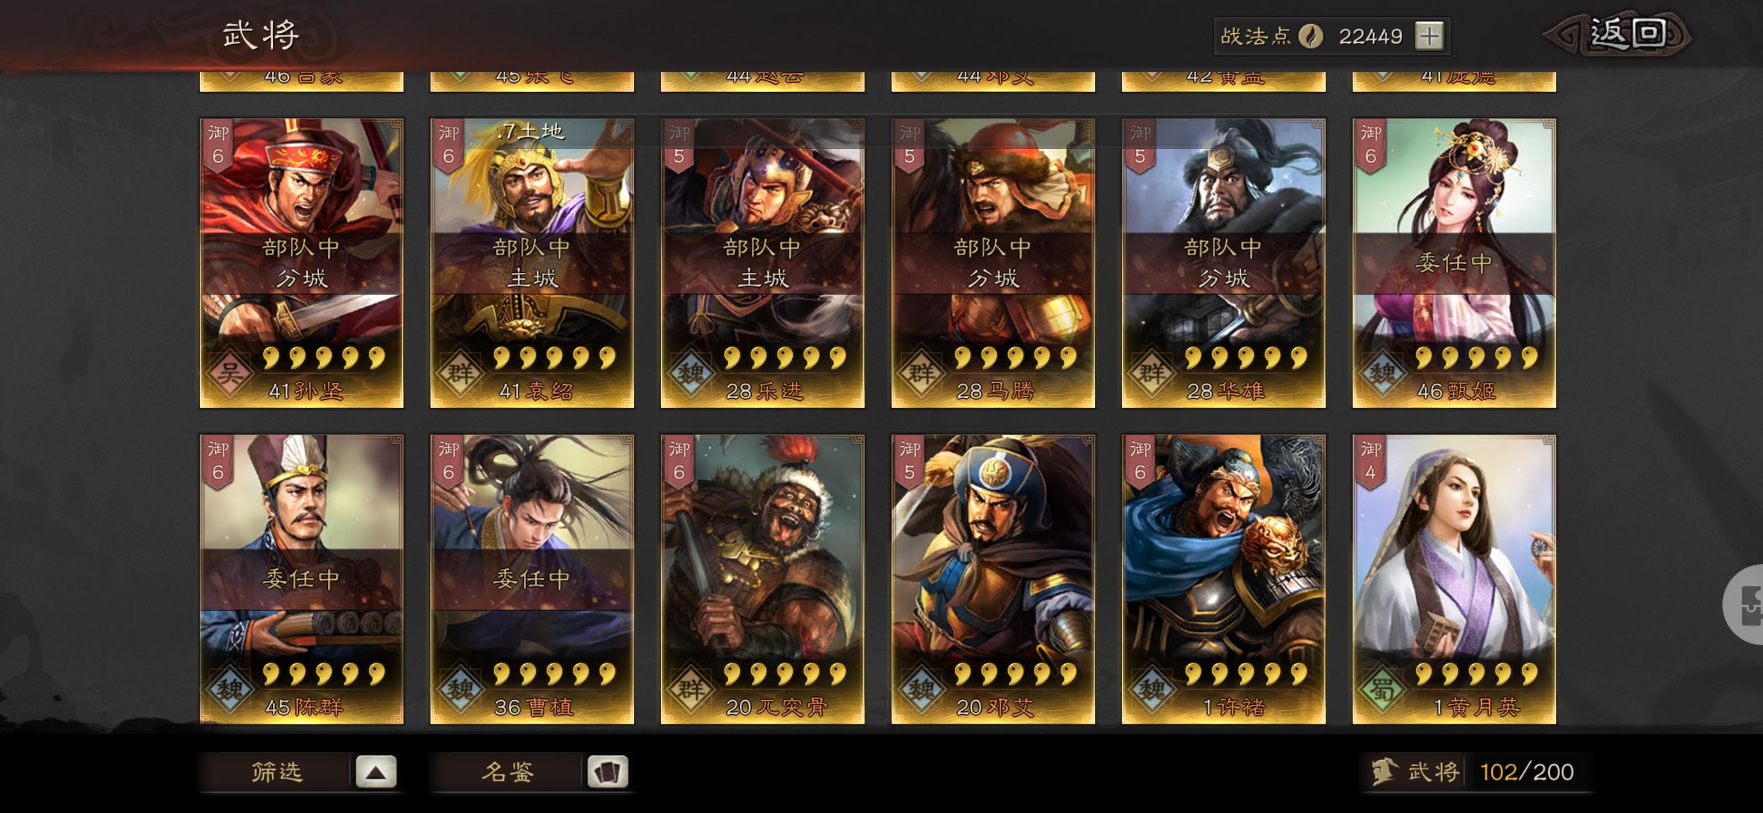Screen dimensions: 1763x813
Task: Open the 曹植 hero card
Action: [x=532, y=579]
